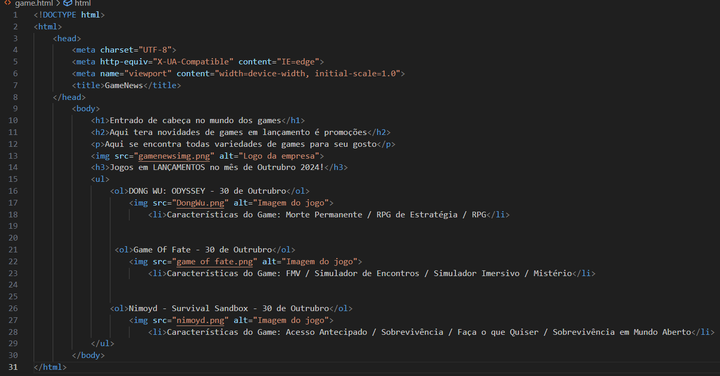Place cursor on '<!DOCTYPE html>' text
Screen dimensions: 720x376
pos(70,14)
